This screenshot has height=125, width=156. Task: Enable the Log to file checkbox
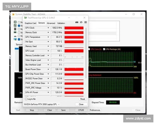pos(26,99)
